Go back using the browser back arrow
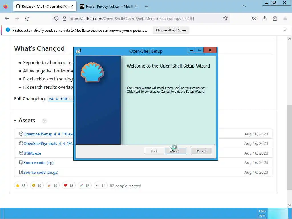The width and height of the screenshot is (292, 219). (7, 19)
